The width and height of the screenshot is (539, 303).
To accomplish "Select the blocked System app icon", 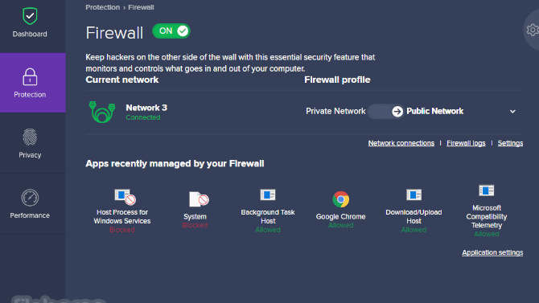I will click(199, 199).
